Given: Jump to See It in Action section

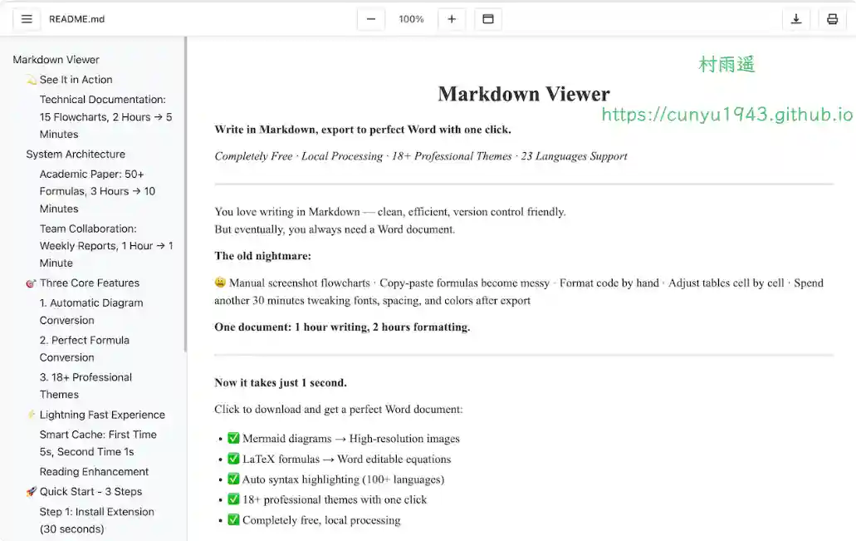Looking at the screenshot, I should click(x=76, y=80).
